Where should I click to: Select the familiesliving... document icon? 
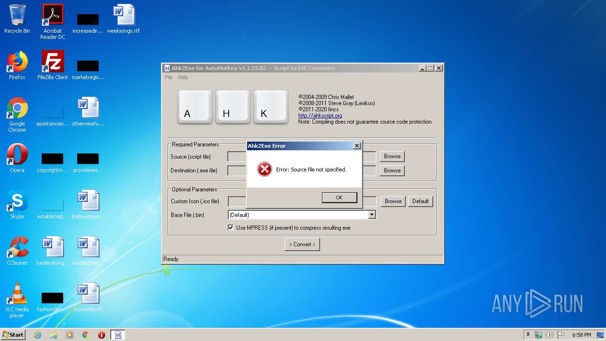tap(53, 251)
